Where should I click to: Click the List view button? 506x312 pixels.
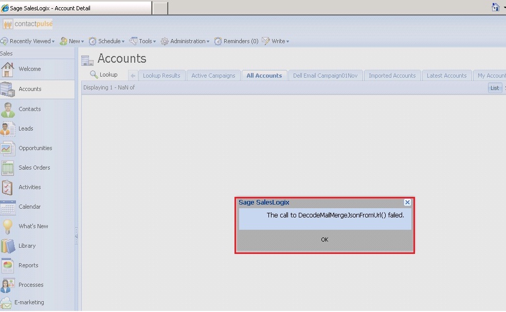494,88
